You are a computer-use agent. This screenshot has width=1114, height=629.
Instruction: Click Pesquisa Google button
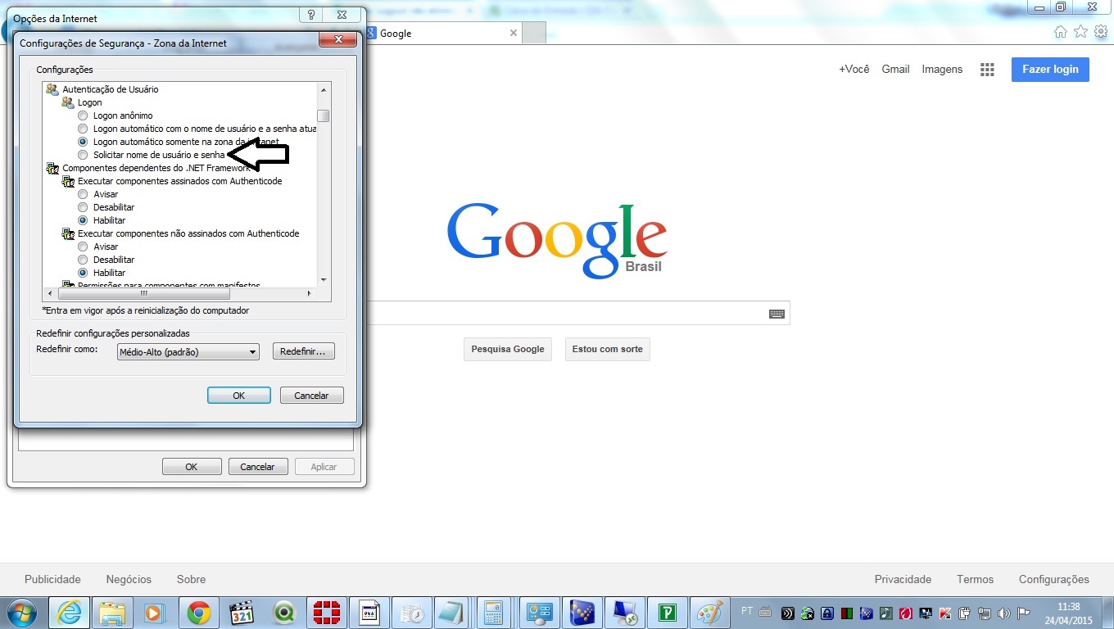pyautogui.click(x=508, y=349)
